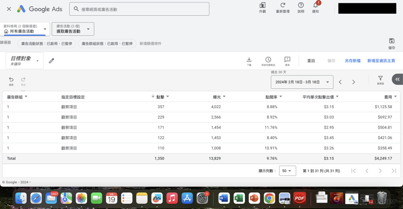The image size is (403, 209).
Task: Sort the table by 點擊 column
Action: [x=160, y=97]
